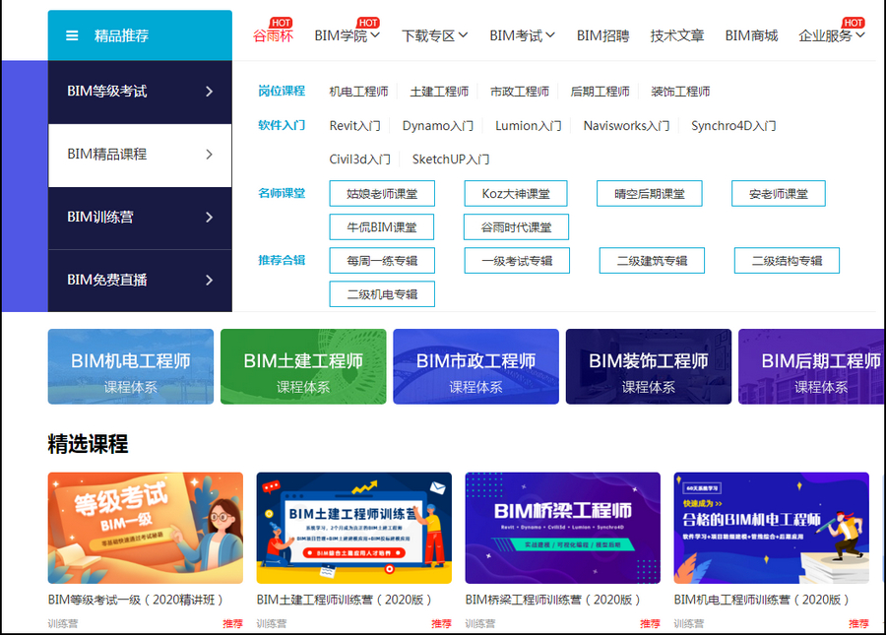Click the 每周一练专辑 button
The height and width of the screenshot is (635, 886).
382,261
